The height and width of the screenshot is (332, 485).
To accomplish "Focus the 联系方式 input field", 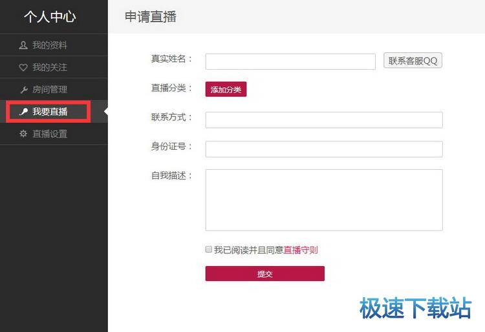I will click(324, 120).
